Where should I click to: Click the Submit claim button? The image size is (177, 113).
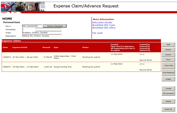(x=168, y=54)
